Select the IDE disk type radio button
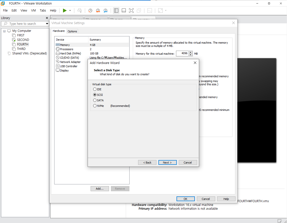Screen dimensions: 287x223 pos(95,89)
